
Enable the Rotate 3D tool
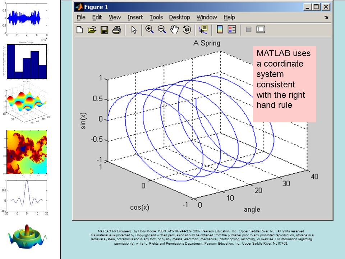click(187, 29)
